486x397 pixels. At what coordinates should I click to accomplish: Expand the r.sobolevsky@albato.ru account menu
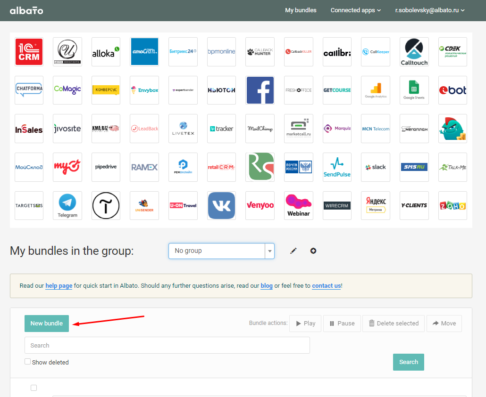coord(430,10)
